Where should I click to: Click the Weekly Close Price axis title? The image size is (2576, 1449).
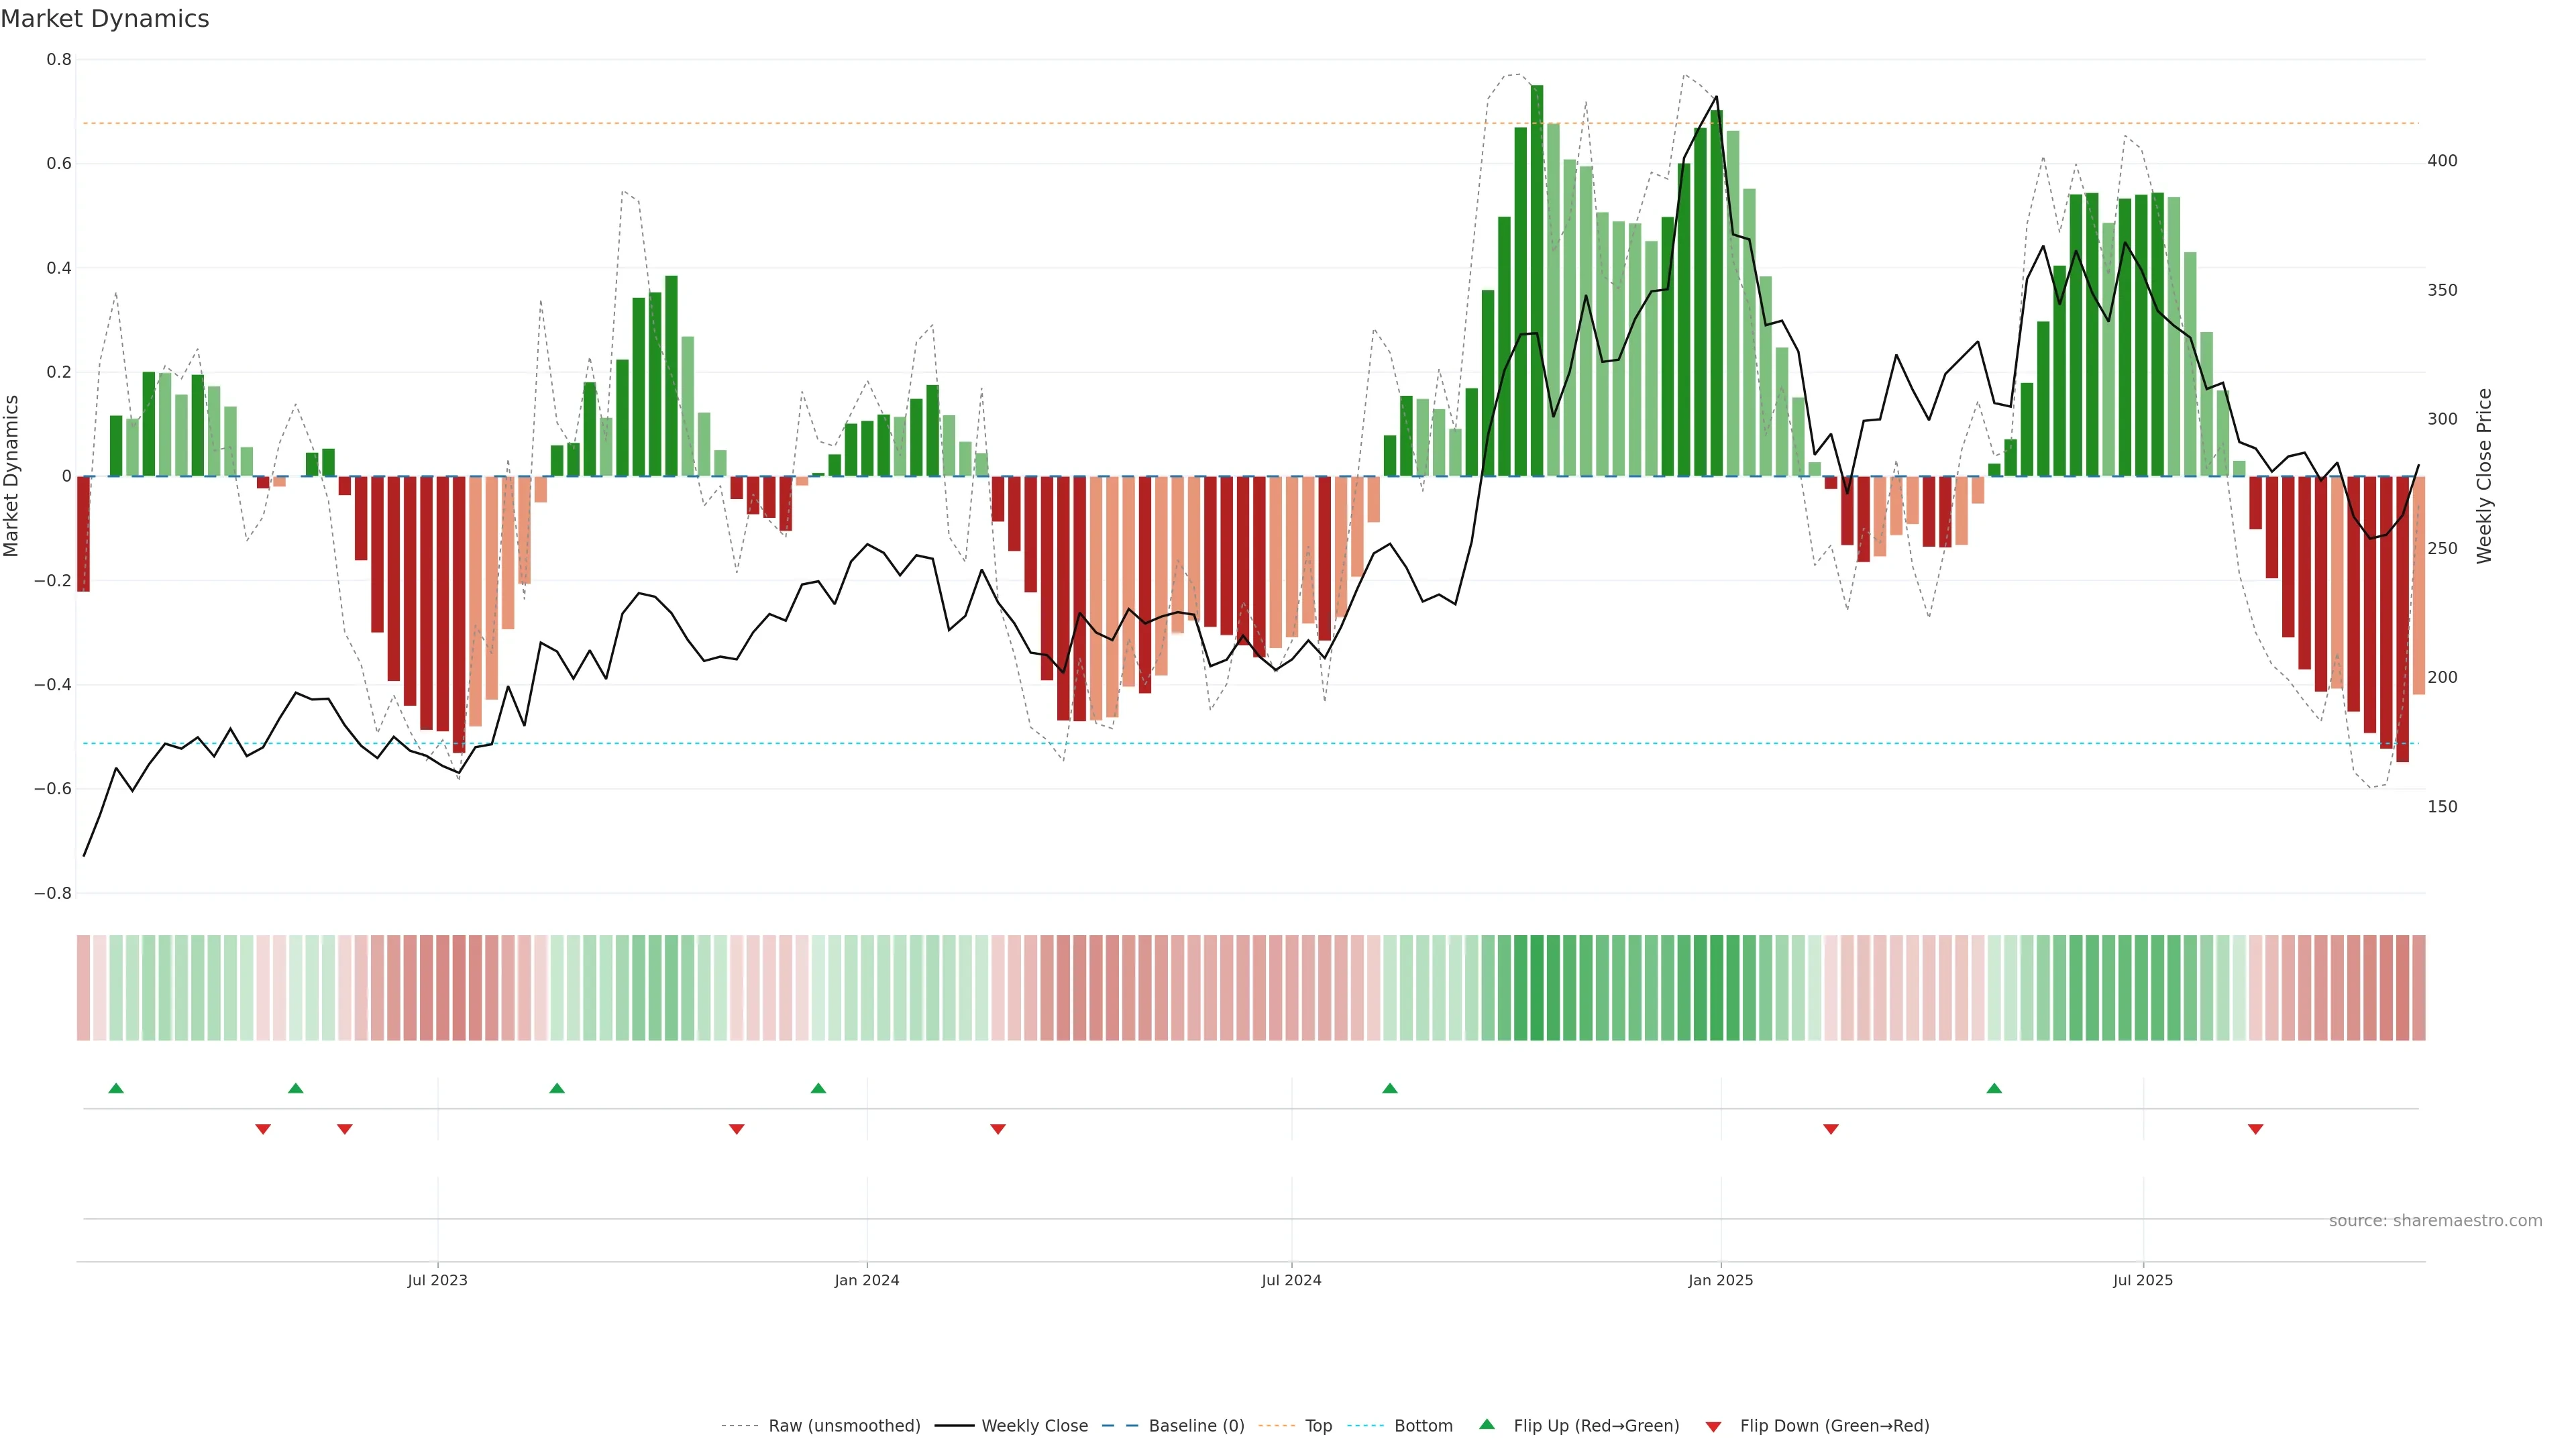(x=2484, y=476)
